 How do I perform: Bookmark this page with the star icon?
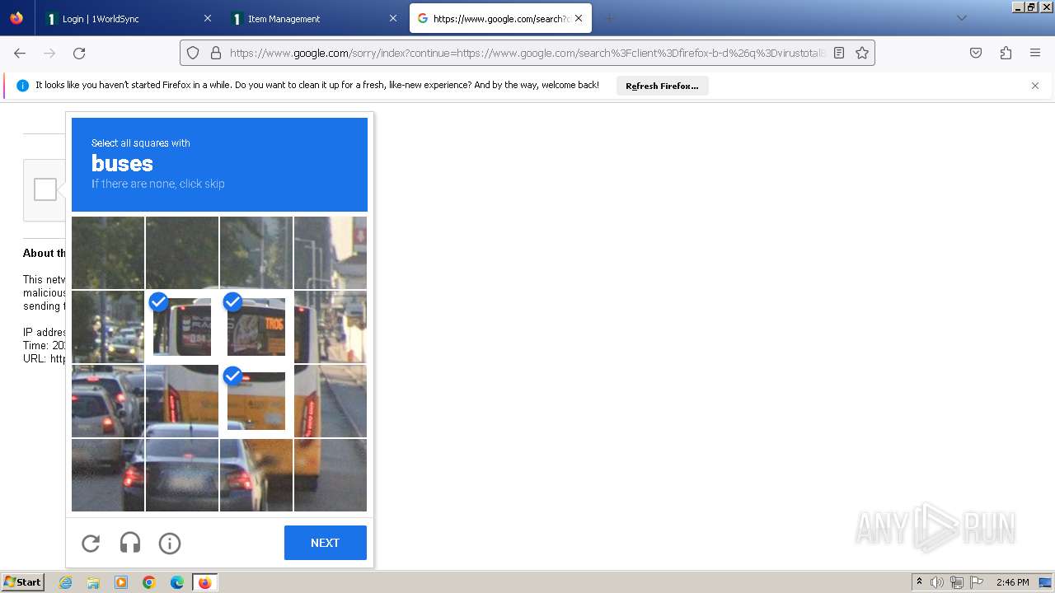pyautogui.click(x=862, y=53)
